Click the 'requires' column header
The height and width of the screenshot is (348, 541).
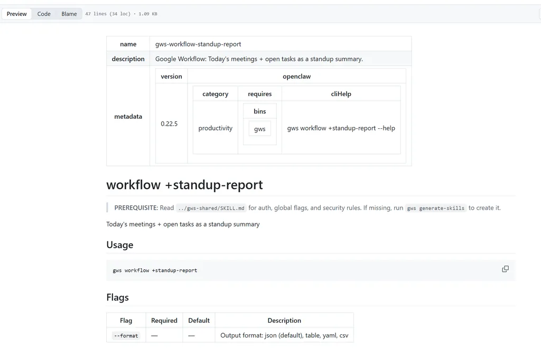(259, 94)
